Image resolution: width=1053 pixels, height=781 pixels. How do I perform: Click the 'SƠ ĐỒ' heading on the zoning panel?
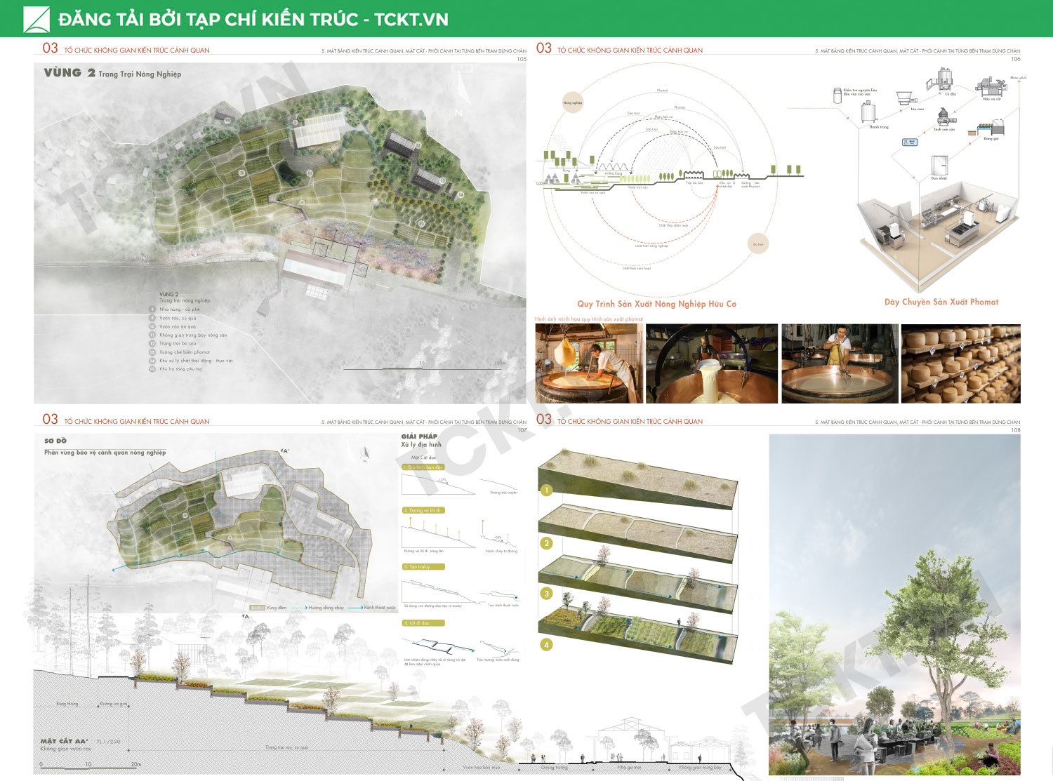(55, 441)
